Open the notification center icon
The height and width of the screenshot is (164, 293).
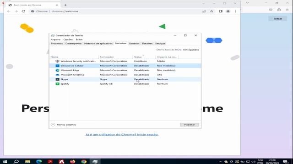[x=285, y=162]
